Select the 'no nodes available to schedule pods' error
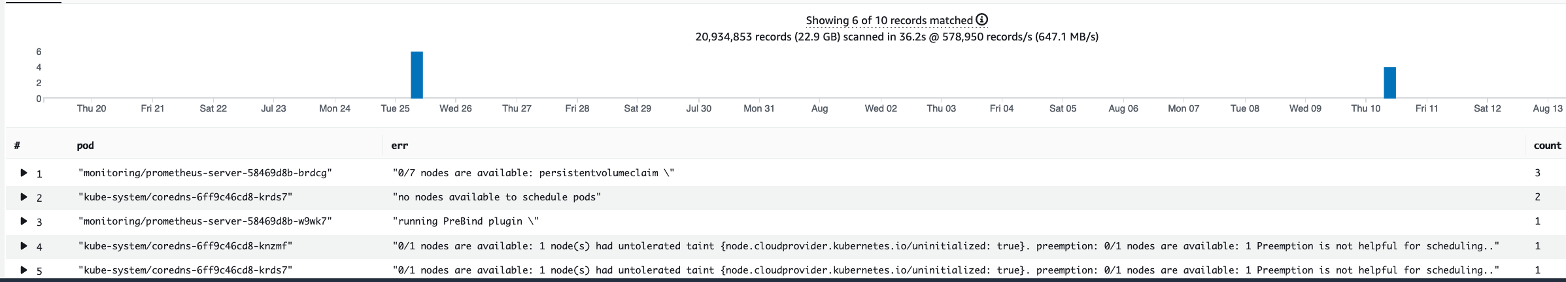The image size is (1566, 282). (497, 197)
